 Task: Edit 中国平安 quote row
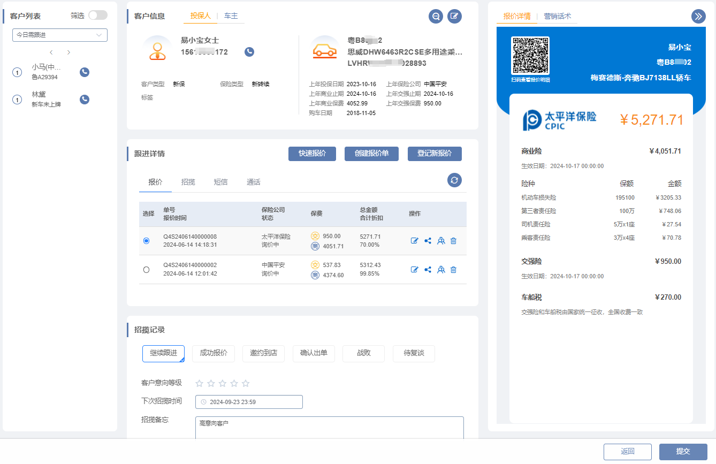(414, 270)
